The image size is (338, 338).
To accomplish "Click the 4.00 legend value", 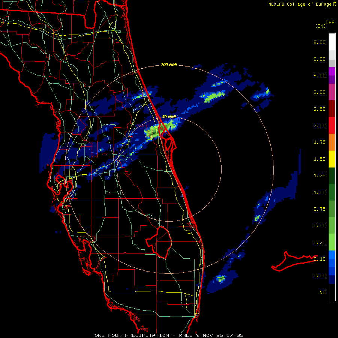I will pos(320,75).
